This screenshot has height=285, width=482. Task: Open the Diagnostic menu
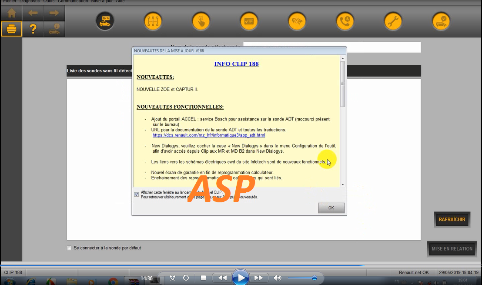30,1
